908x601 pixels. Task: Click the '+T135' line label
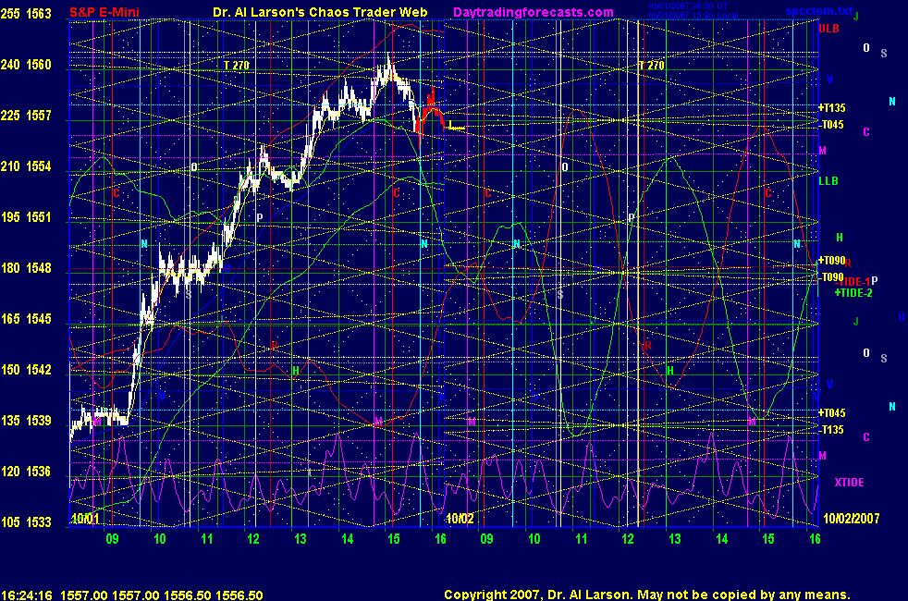tap(831, 107)
